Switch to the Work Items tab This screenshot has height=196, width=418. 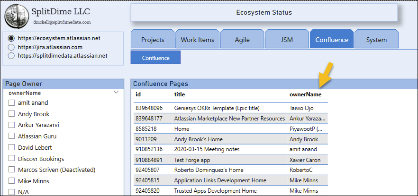197,40
